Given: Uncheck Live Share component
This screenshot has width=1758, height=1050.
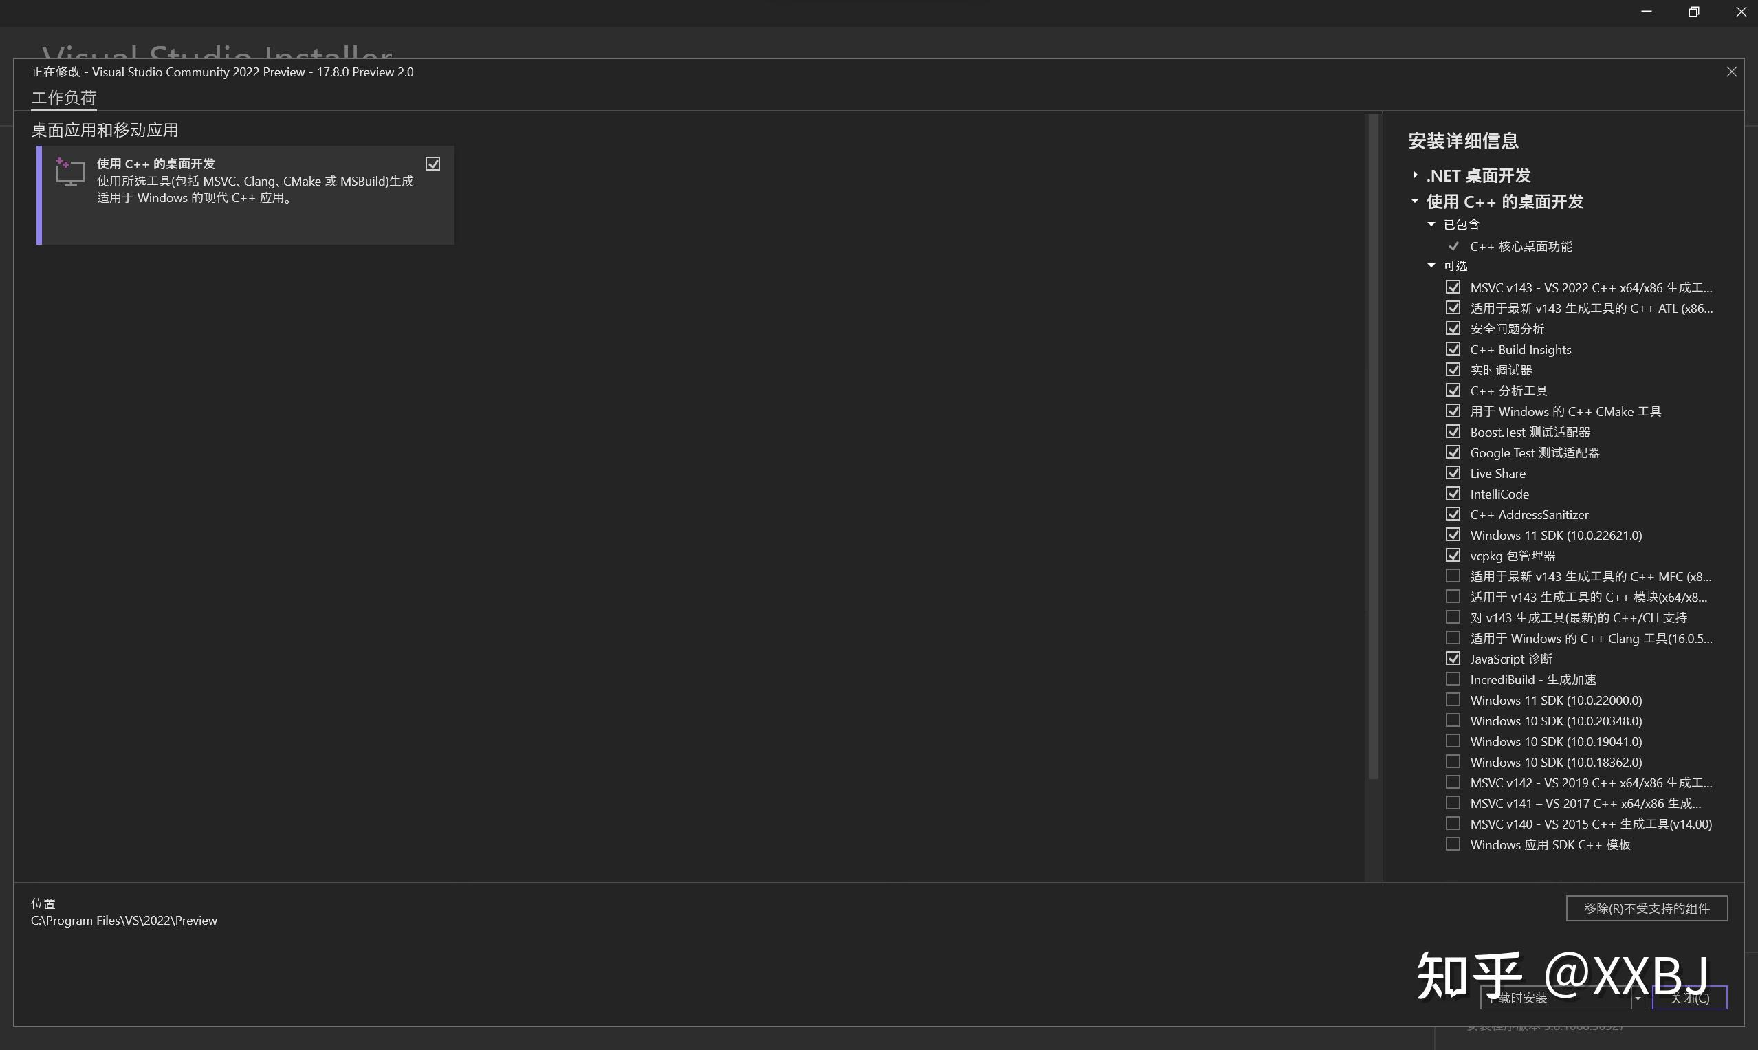Looking at the screenshot, I should [x=1452, y=473].
